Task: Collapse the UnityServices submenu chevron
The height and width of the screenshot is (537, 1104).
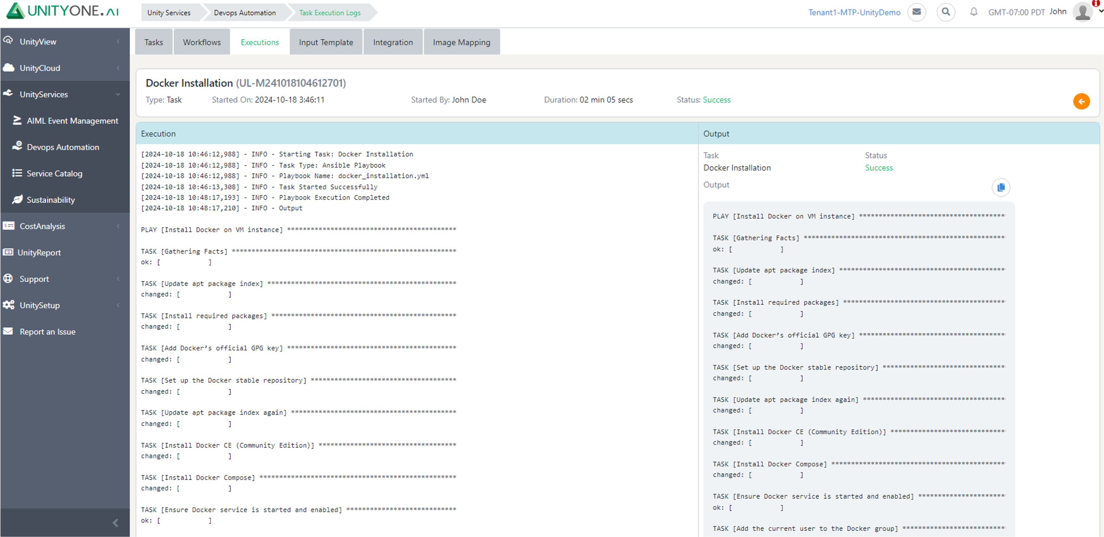Action: 118,94
